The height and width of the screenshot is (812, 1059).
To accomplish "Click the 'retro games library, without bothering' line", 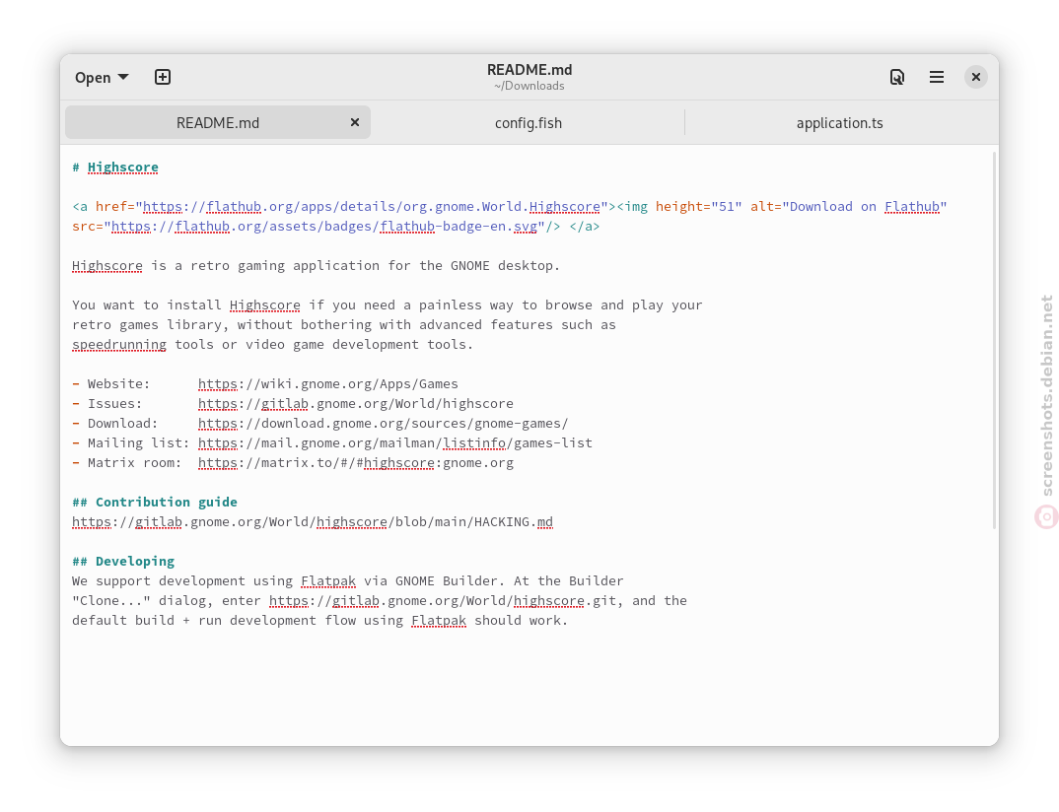I will pos(344,324).
